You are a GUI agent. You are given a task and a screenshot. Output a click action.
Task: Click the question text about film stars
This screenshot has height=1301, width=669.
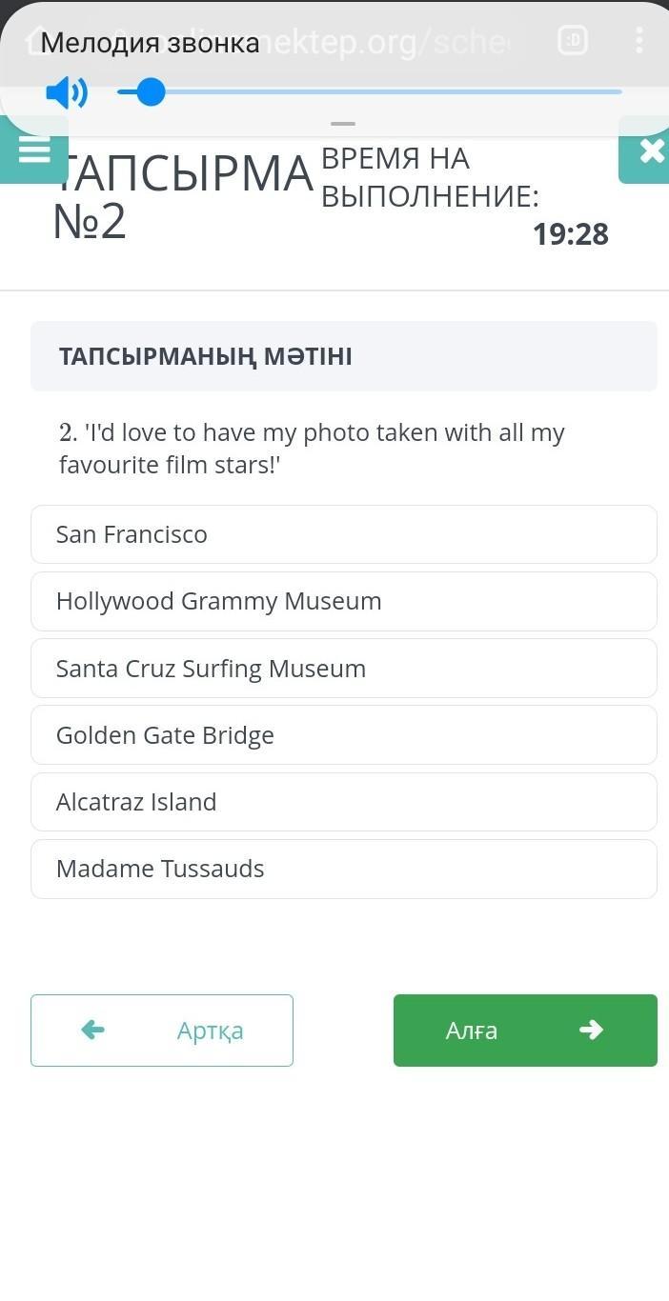pos(312,449)
